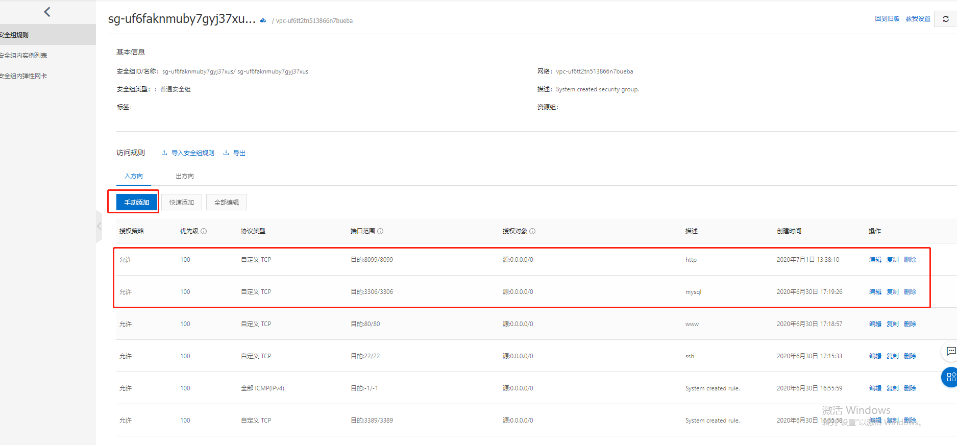Click the import security group rules link (导入安全组规则)

pos(188,153)
